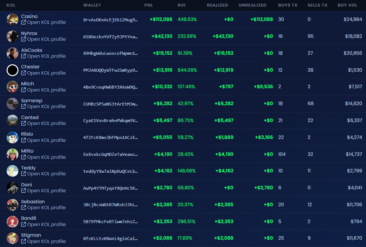This screenshot has height=247, width=366.
Task: Click Sebastian's avatar picture
Action: click(13, 205)
